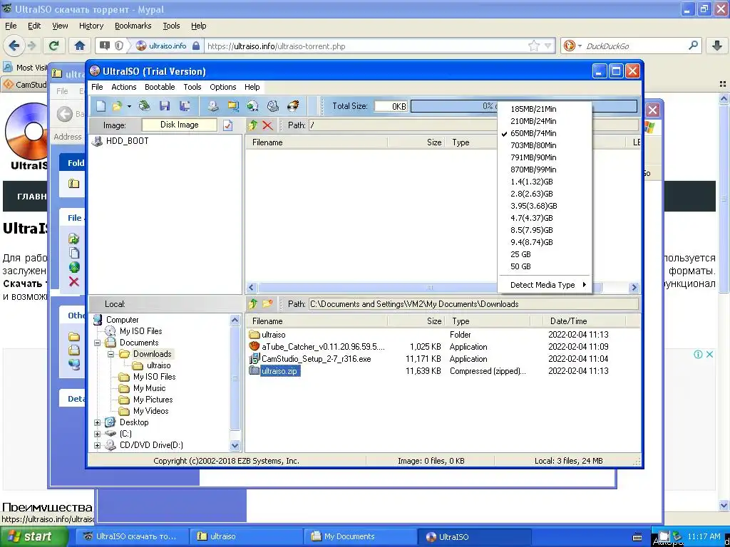Click the Save As toolbar icon
Viewport: 730px width, 547px height.
point(185,106)
